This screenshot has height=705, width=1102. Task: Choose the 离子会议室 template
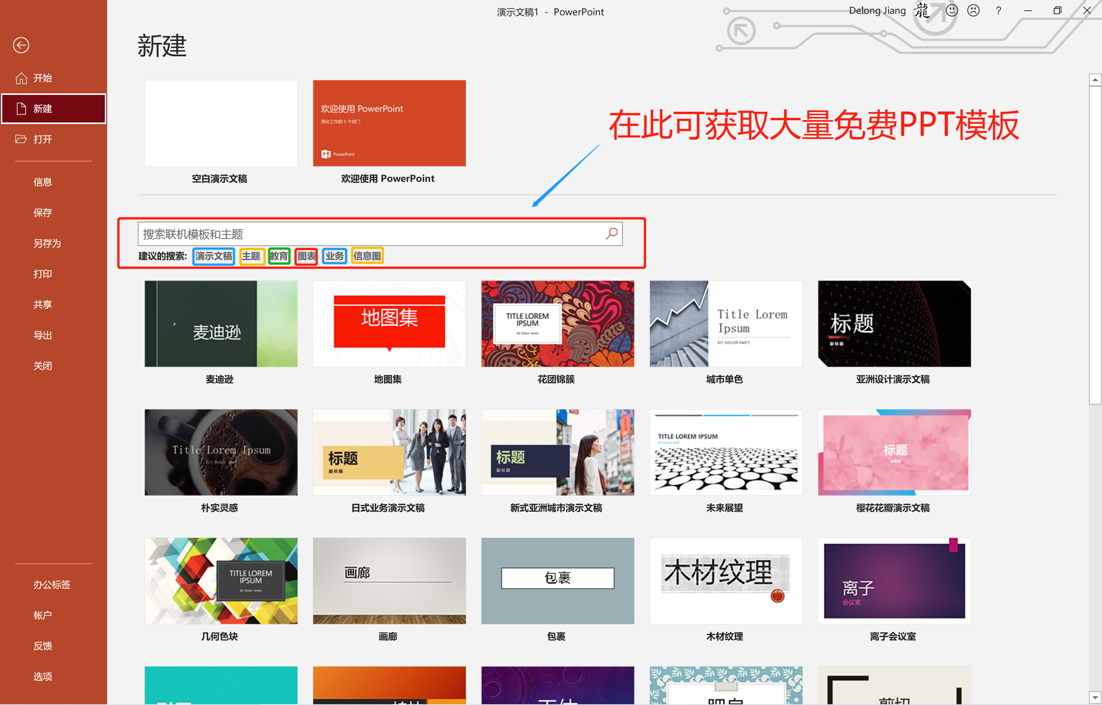895,581
